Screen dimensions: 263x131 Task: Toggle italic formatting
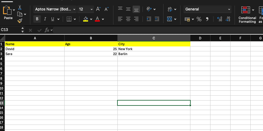[x=45, y=19]
